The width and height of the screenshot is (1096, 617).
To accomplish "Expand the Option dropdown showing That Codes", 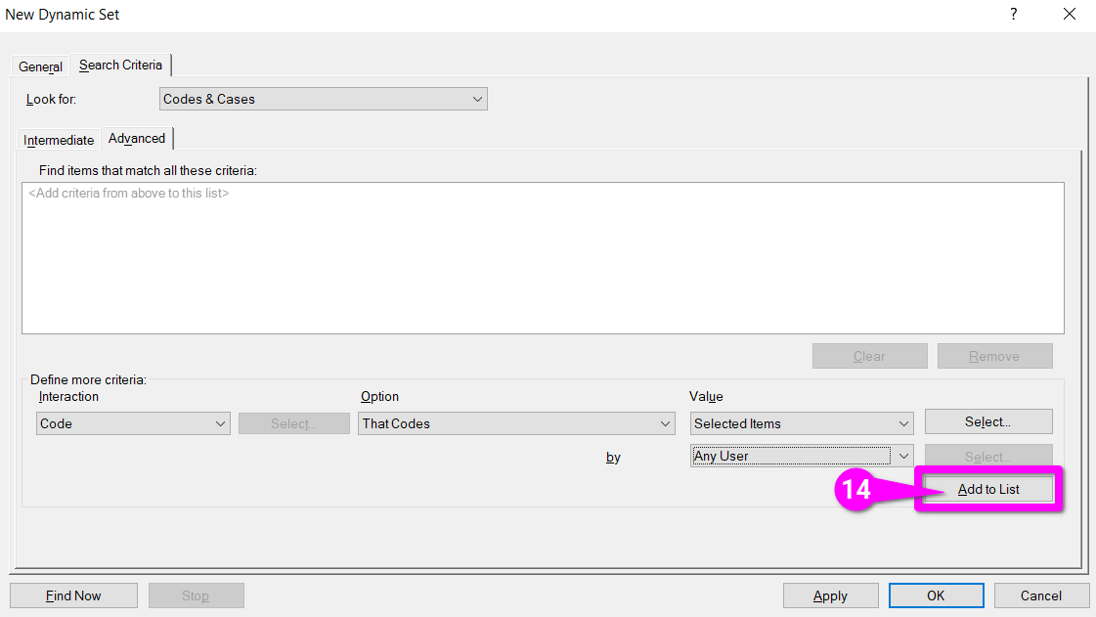I will coord(516,423).
